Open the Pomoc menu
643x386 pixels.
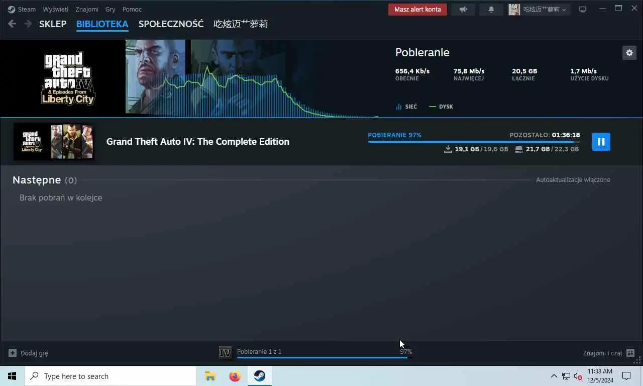tap(132, 9)
